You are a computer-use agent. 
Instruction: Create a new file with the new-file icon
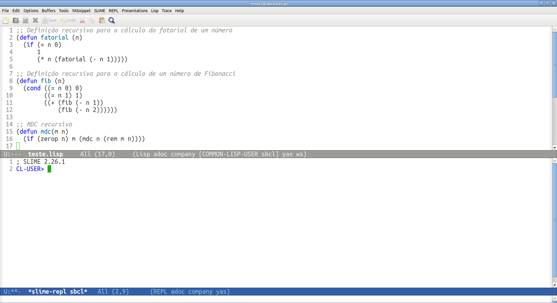point(6,20)
